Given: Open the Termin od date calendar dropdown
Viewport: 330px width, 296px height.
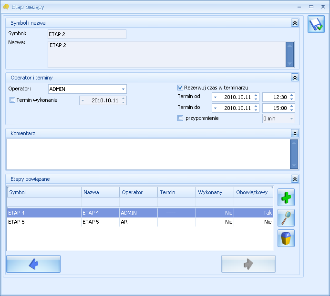Looking at the screenshot, I should 215,97.
